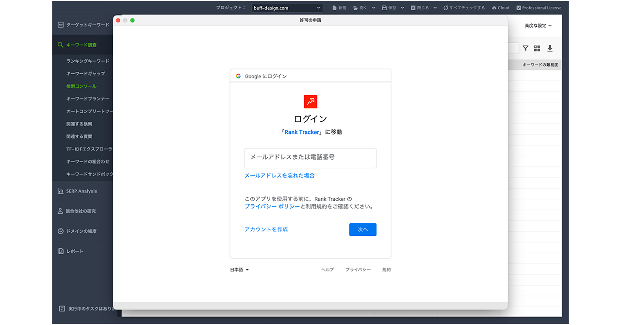Click the 保存 (save) toolbar icon
Image resolution: width=621 pixels, height=325 pixels.
pos(384,8)
